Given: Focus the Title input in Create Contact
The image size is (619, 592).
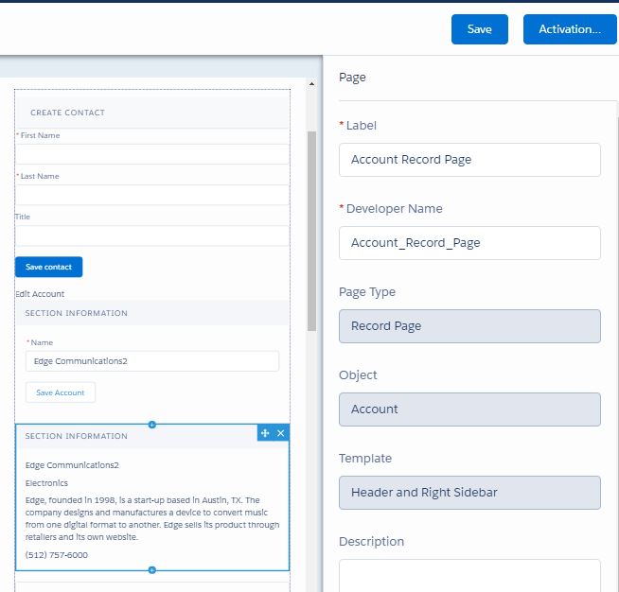Looking at the screenshot, I should coord(152,235).
